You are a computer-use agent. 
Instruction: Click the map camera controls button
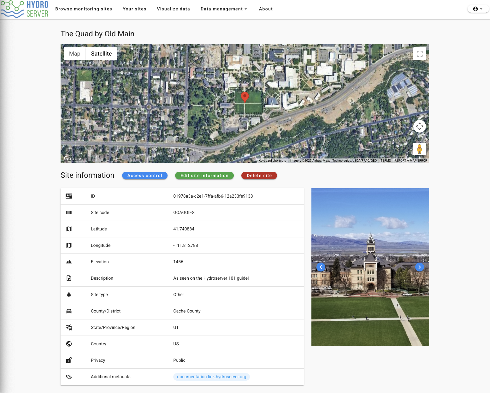point(419,126)
